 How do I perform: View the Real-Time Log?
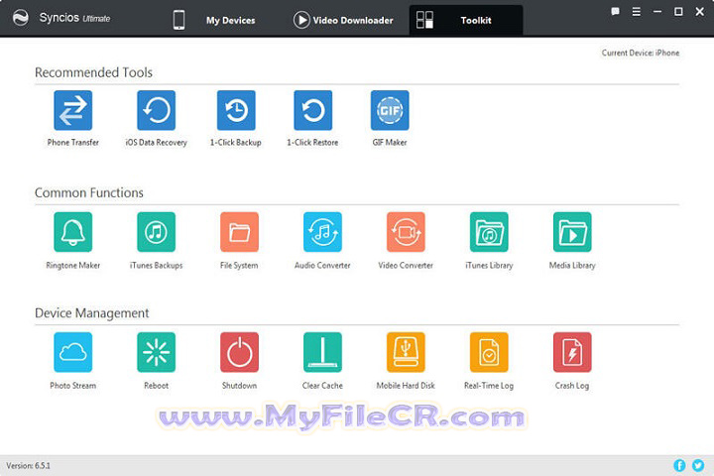[489, 352]
